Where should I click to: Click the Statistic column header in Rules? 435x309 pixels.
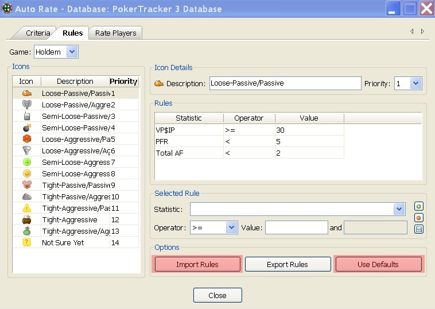click(x=189, y=118)
